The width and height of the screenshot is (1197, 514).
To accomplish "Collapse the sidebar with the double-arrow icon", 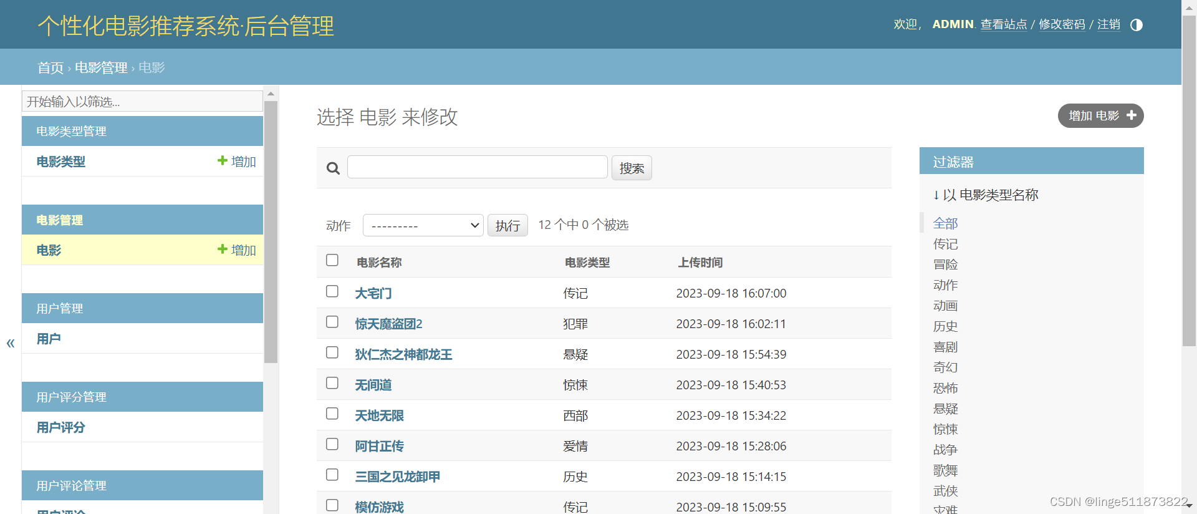I will [11, 343].
